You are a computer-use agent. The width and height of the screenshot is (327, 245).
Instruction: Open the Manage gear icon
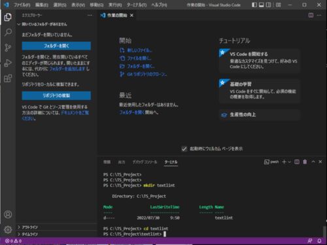8,229
